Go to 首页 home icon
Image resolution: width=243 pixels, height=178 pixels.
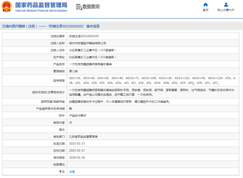pos(205,5)
